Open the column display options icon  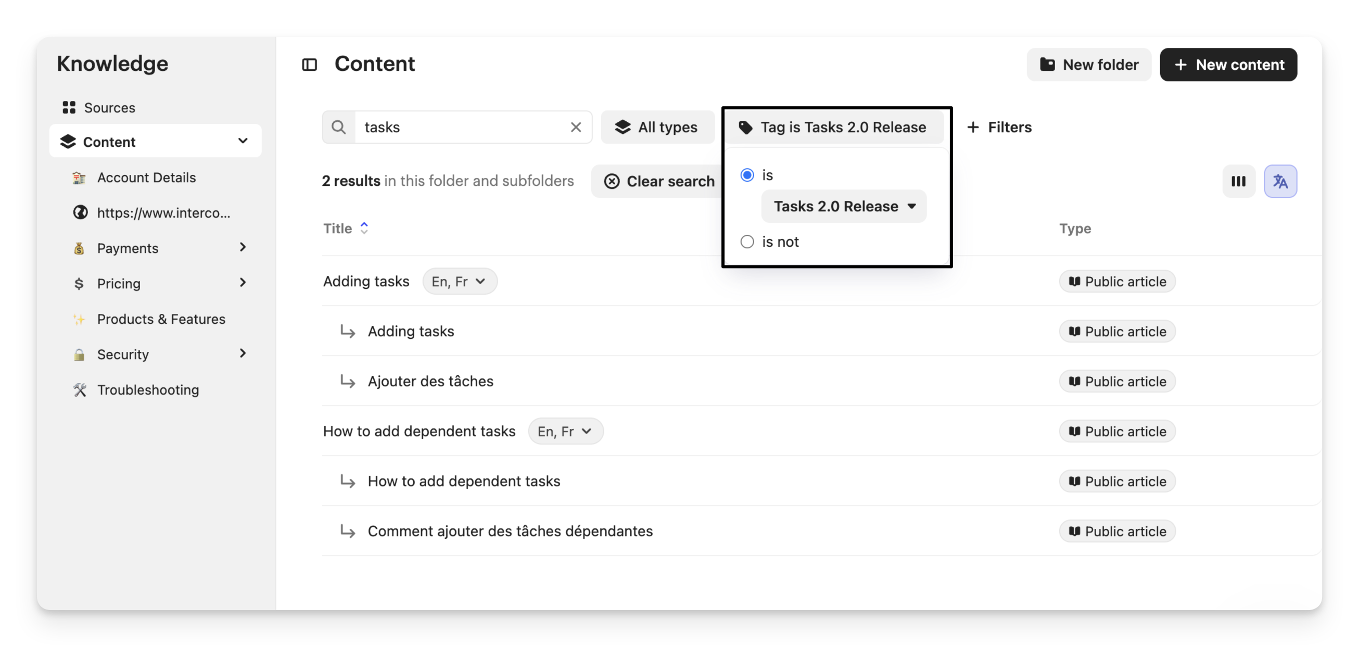(x=1238, y=181)
